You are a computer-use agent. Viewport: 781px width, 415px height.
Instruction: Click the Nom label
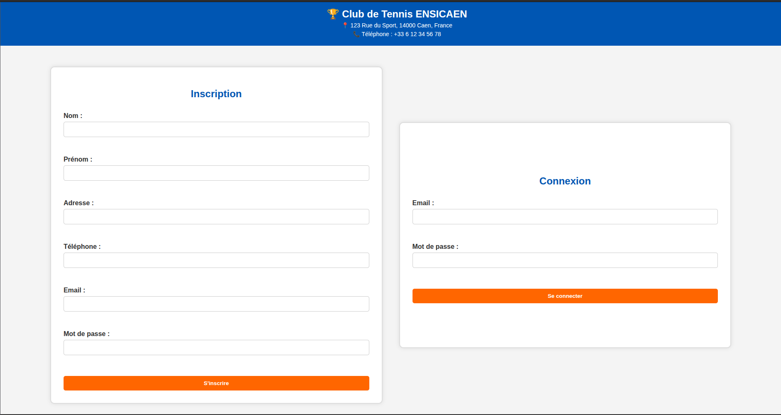73,115
